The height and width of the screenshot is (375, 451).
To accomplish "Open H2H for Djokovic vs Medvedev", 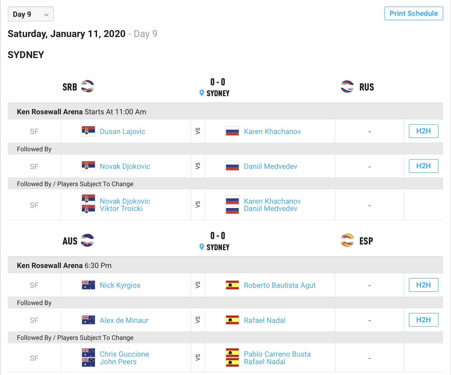I will (423, 166).
